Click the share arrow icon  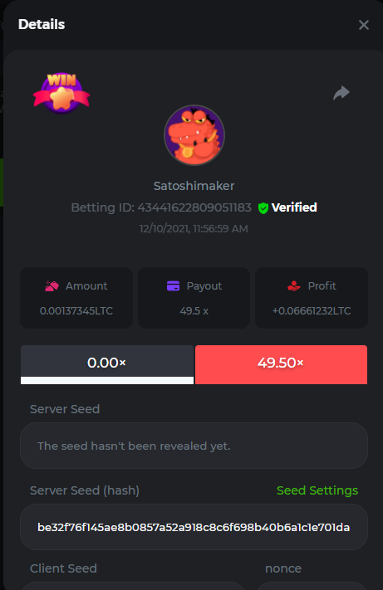341,93
